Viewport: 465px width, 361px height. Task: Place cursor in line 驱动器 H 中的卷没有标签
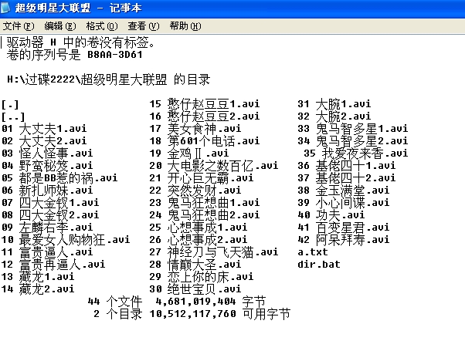(x=80, y=42)
